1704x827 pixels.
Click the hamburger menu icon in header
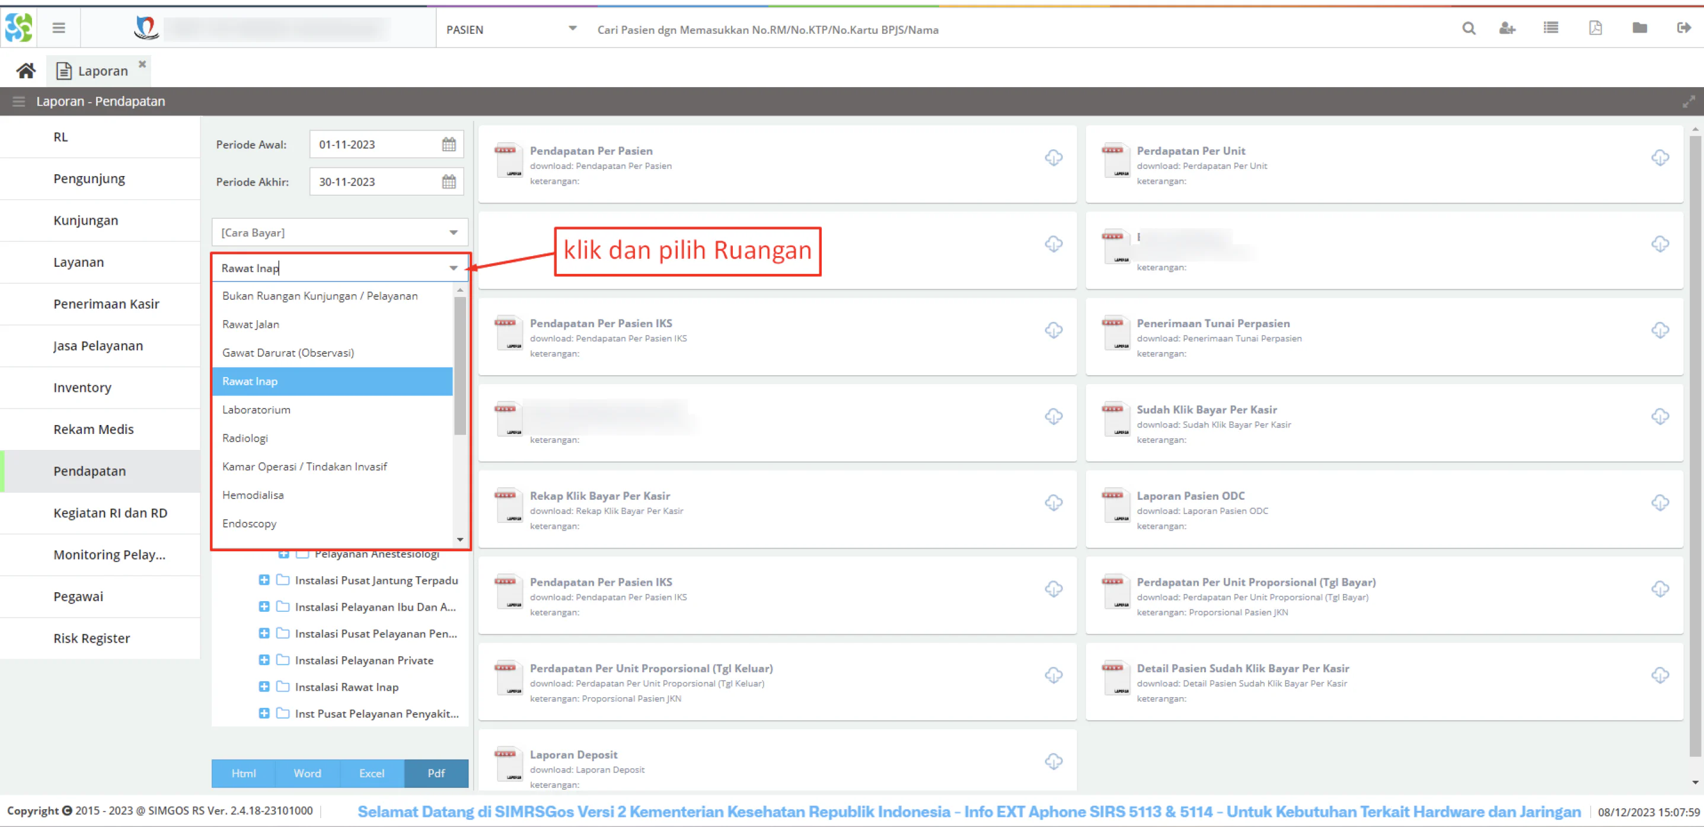(59, 28)
